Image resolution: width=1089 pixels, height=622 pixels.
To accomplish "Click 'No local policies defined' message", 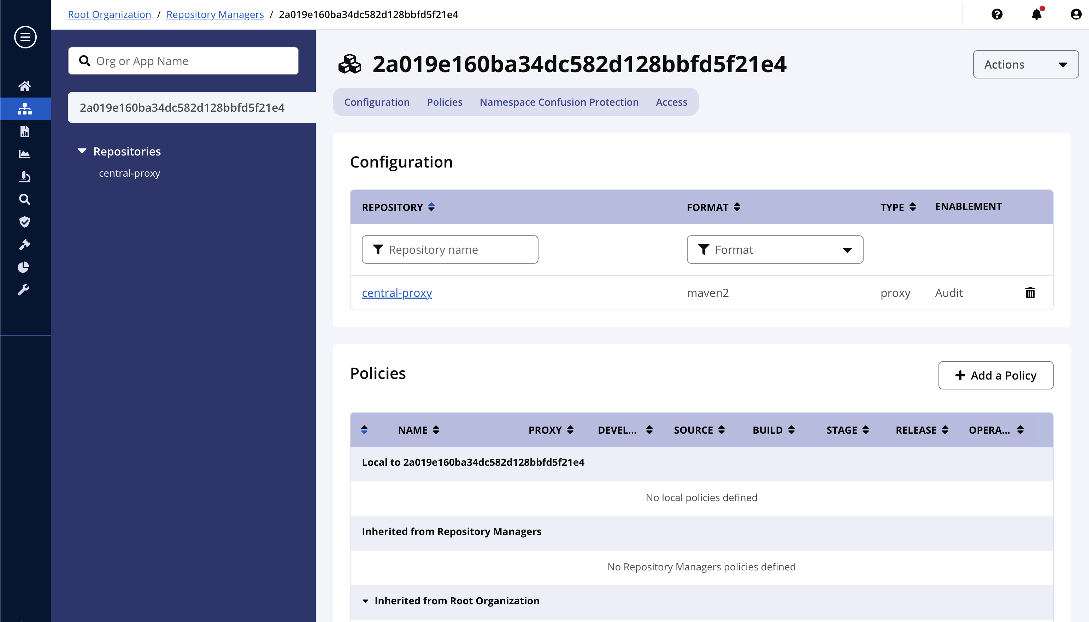I will coord(701,498).
